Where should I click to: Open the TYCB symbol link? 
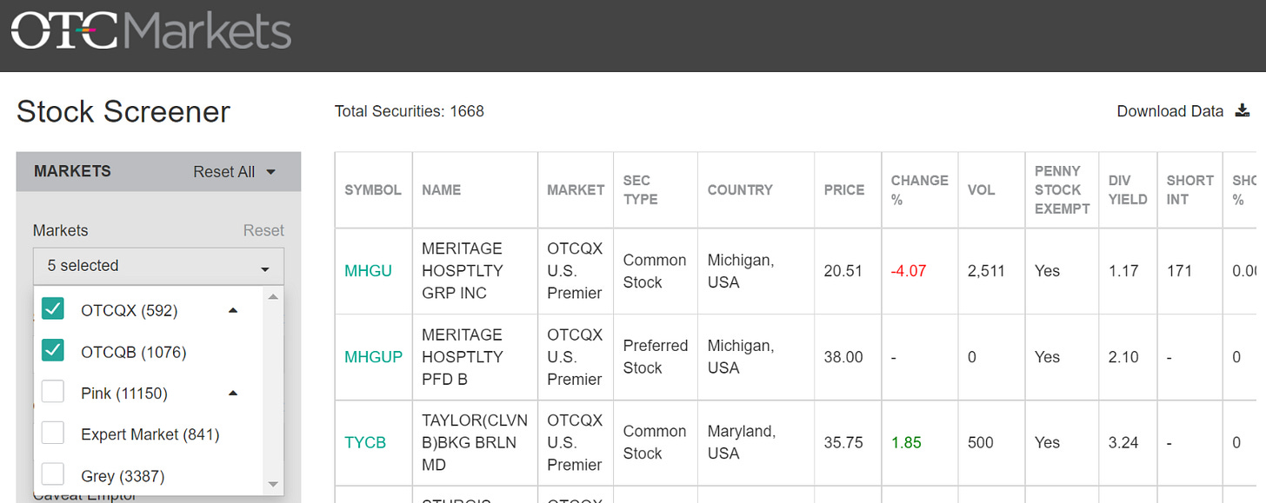click(x=365, y=442)
